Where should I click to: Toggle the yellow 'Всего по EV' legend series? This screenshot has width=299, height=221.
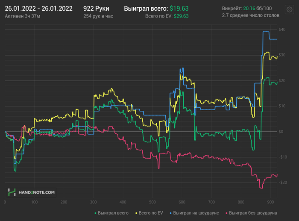149,213
